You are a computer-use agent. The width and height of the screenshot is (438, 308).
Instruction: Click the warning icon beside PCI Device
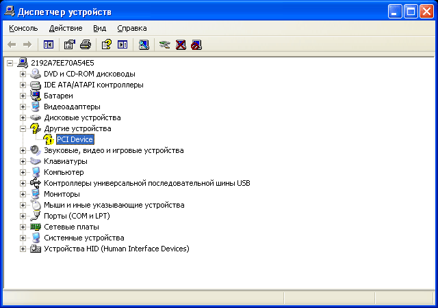click(49, 139)
